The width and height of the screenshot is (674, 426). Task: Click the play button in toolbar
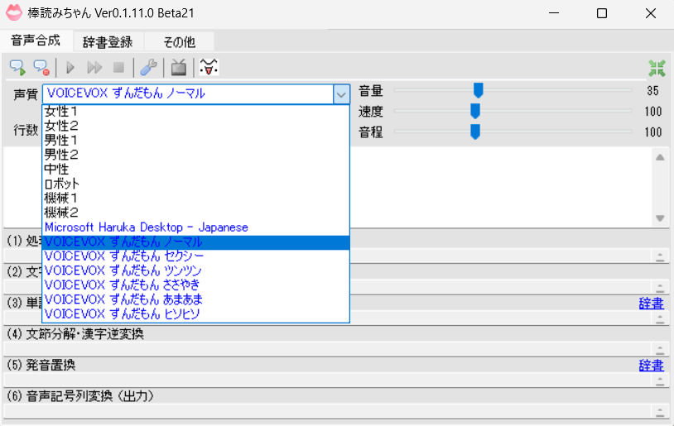[x=70, y=68]
